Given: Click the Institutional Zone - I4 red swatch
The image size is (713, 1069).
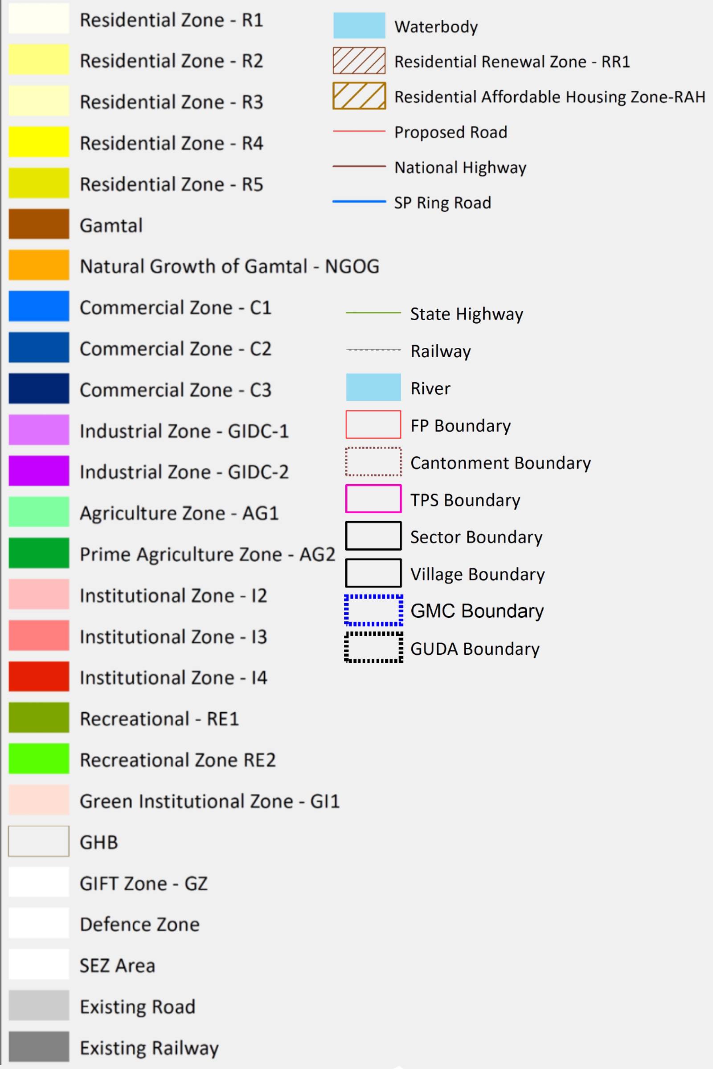Looking at the screenshot, I should (x=39, y=676).
